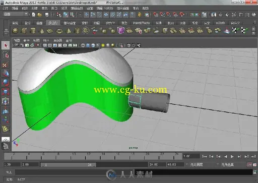This screenshot has height=183, width=258.
Task: Play the animation forwards
Action: coord(232,157)
